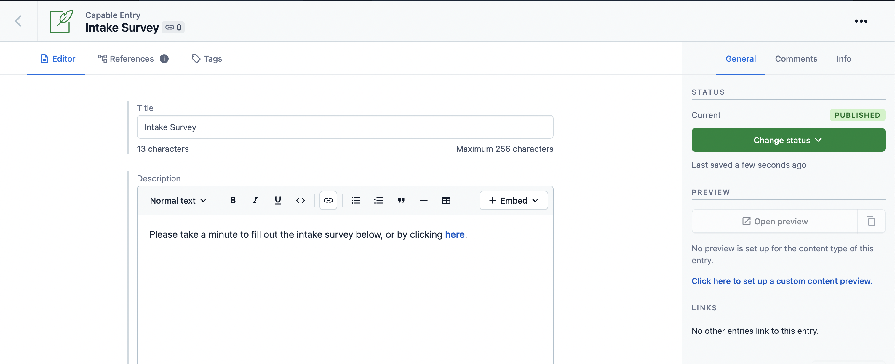Screen dimensions: 895x364
Task: Insert a block quote
Action: [401, 200]
